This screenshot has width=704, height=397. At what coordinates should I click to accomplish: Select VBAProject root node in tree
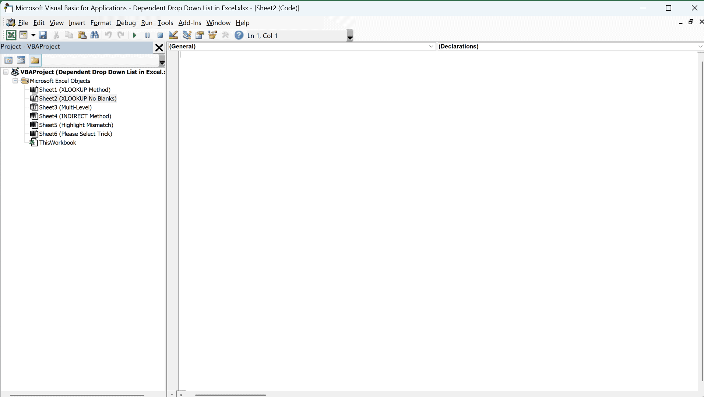coord(92,72)
